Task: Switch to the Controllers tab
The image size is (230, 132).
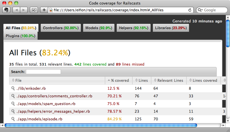Action: point(61,28)
